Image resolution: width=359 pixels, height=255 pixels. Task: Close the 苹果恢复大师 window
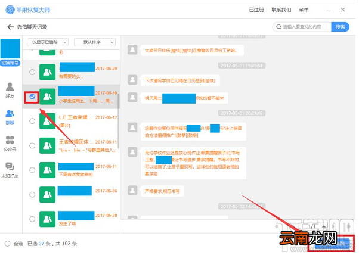[x=343, y=10]
